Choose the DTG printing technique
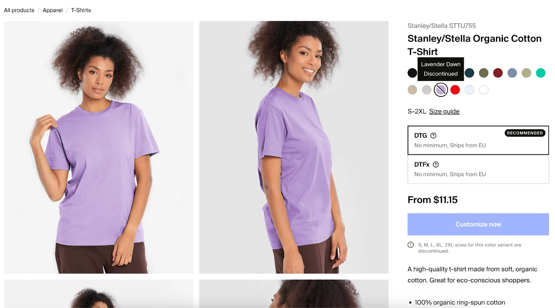Viewport: 555px width, 308px height. (478, 140)
